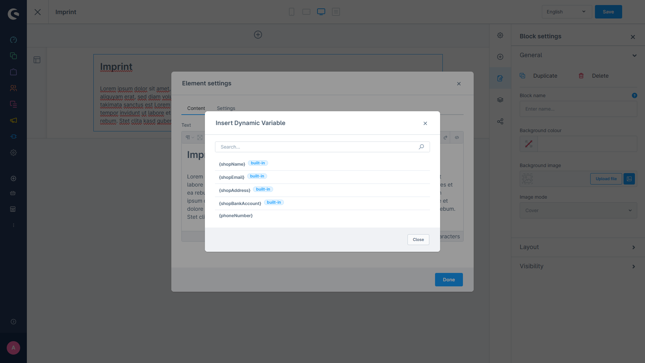This screenshot has height=363, width=645.
Task: Open Dashboard from the left sidebar
Action: coord(13,40)
